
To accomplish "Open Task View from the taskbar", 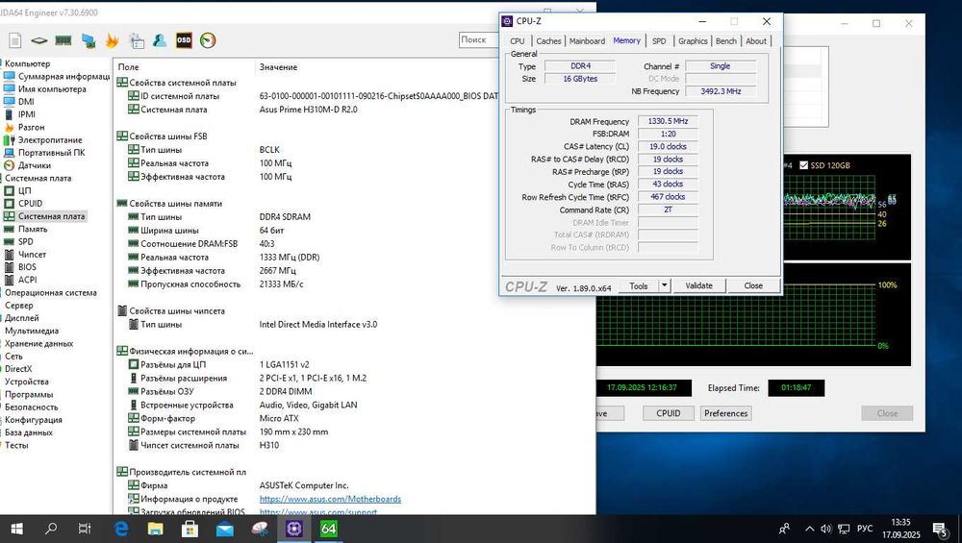I will click(85, 529).
